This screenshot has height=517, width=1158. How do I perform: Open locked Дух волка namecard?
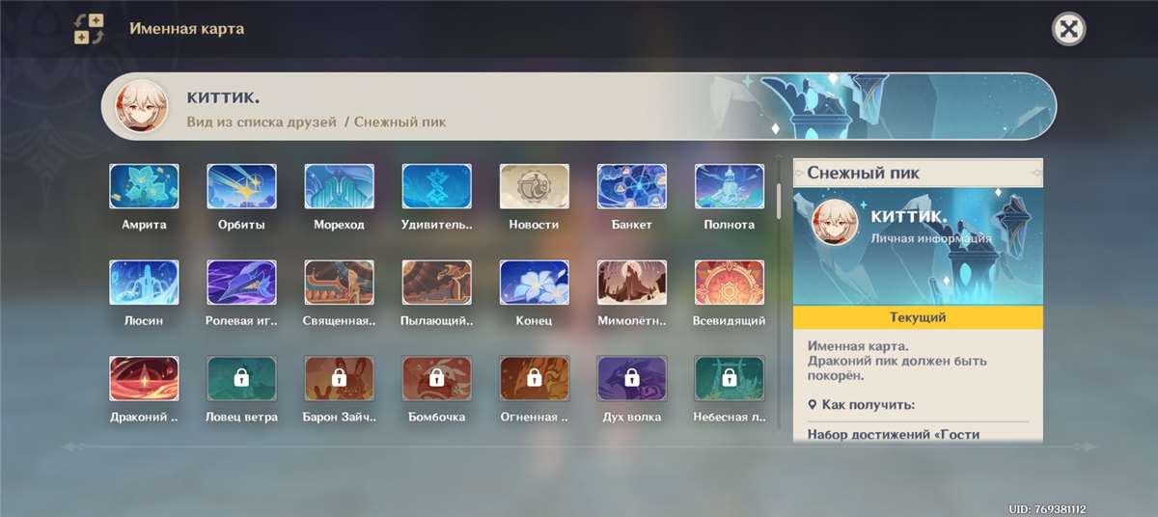point(631,379)
